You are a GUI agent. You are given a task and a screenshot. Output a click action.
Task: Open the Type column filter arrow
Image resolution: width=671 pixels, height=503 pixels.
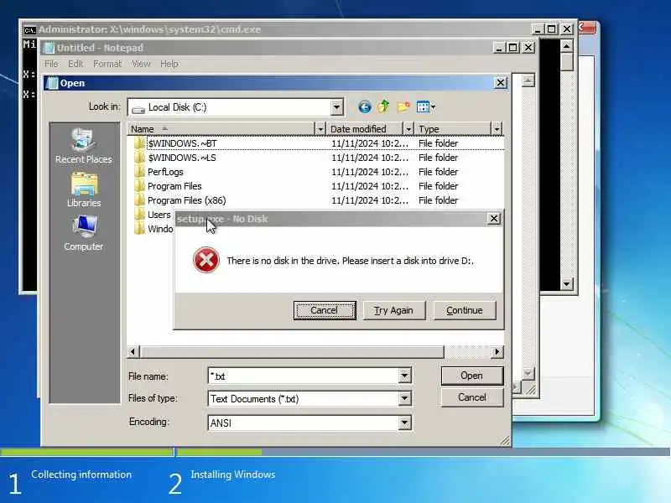[x=497, y=129]
